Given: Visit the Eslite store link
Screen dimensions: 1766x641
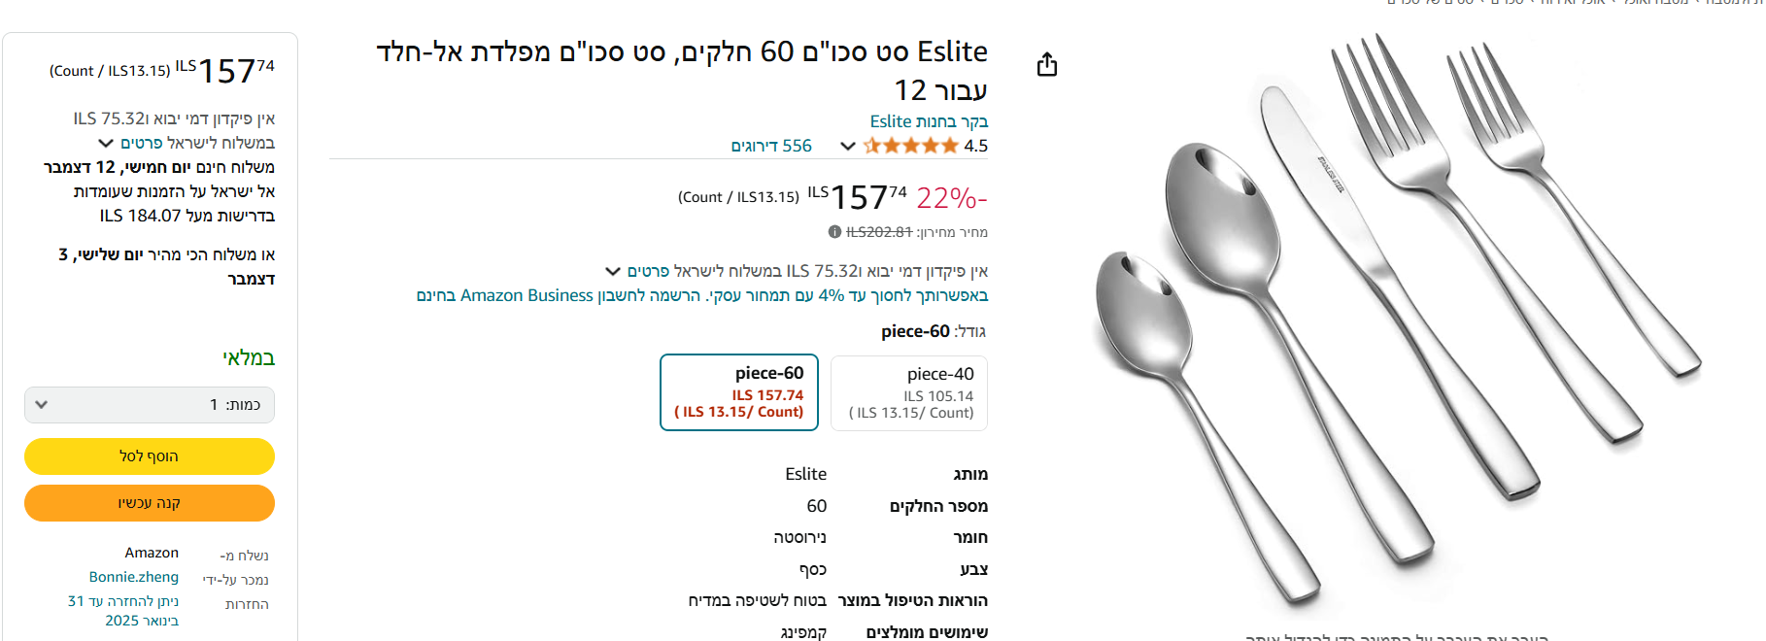Looking at the screenshot, I should [929, 121].
